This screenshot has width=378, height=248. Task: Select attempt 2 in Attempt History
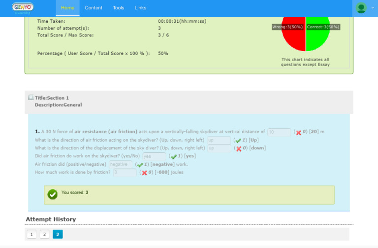point(44,234)
